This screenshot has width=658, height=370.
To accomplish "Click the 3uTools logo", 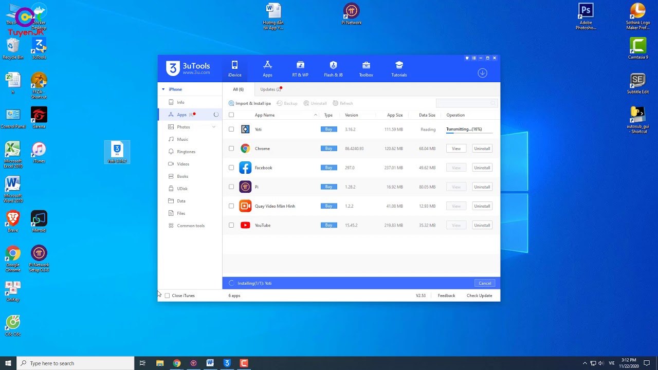I will pyautogui.click(x=188, y=68).
